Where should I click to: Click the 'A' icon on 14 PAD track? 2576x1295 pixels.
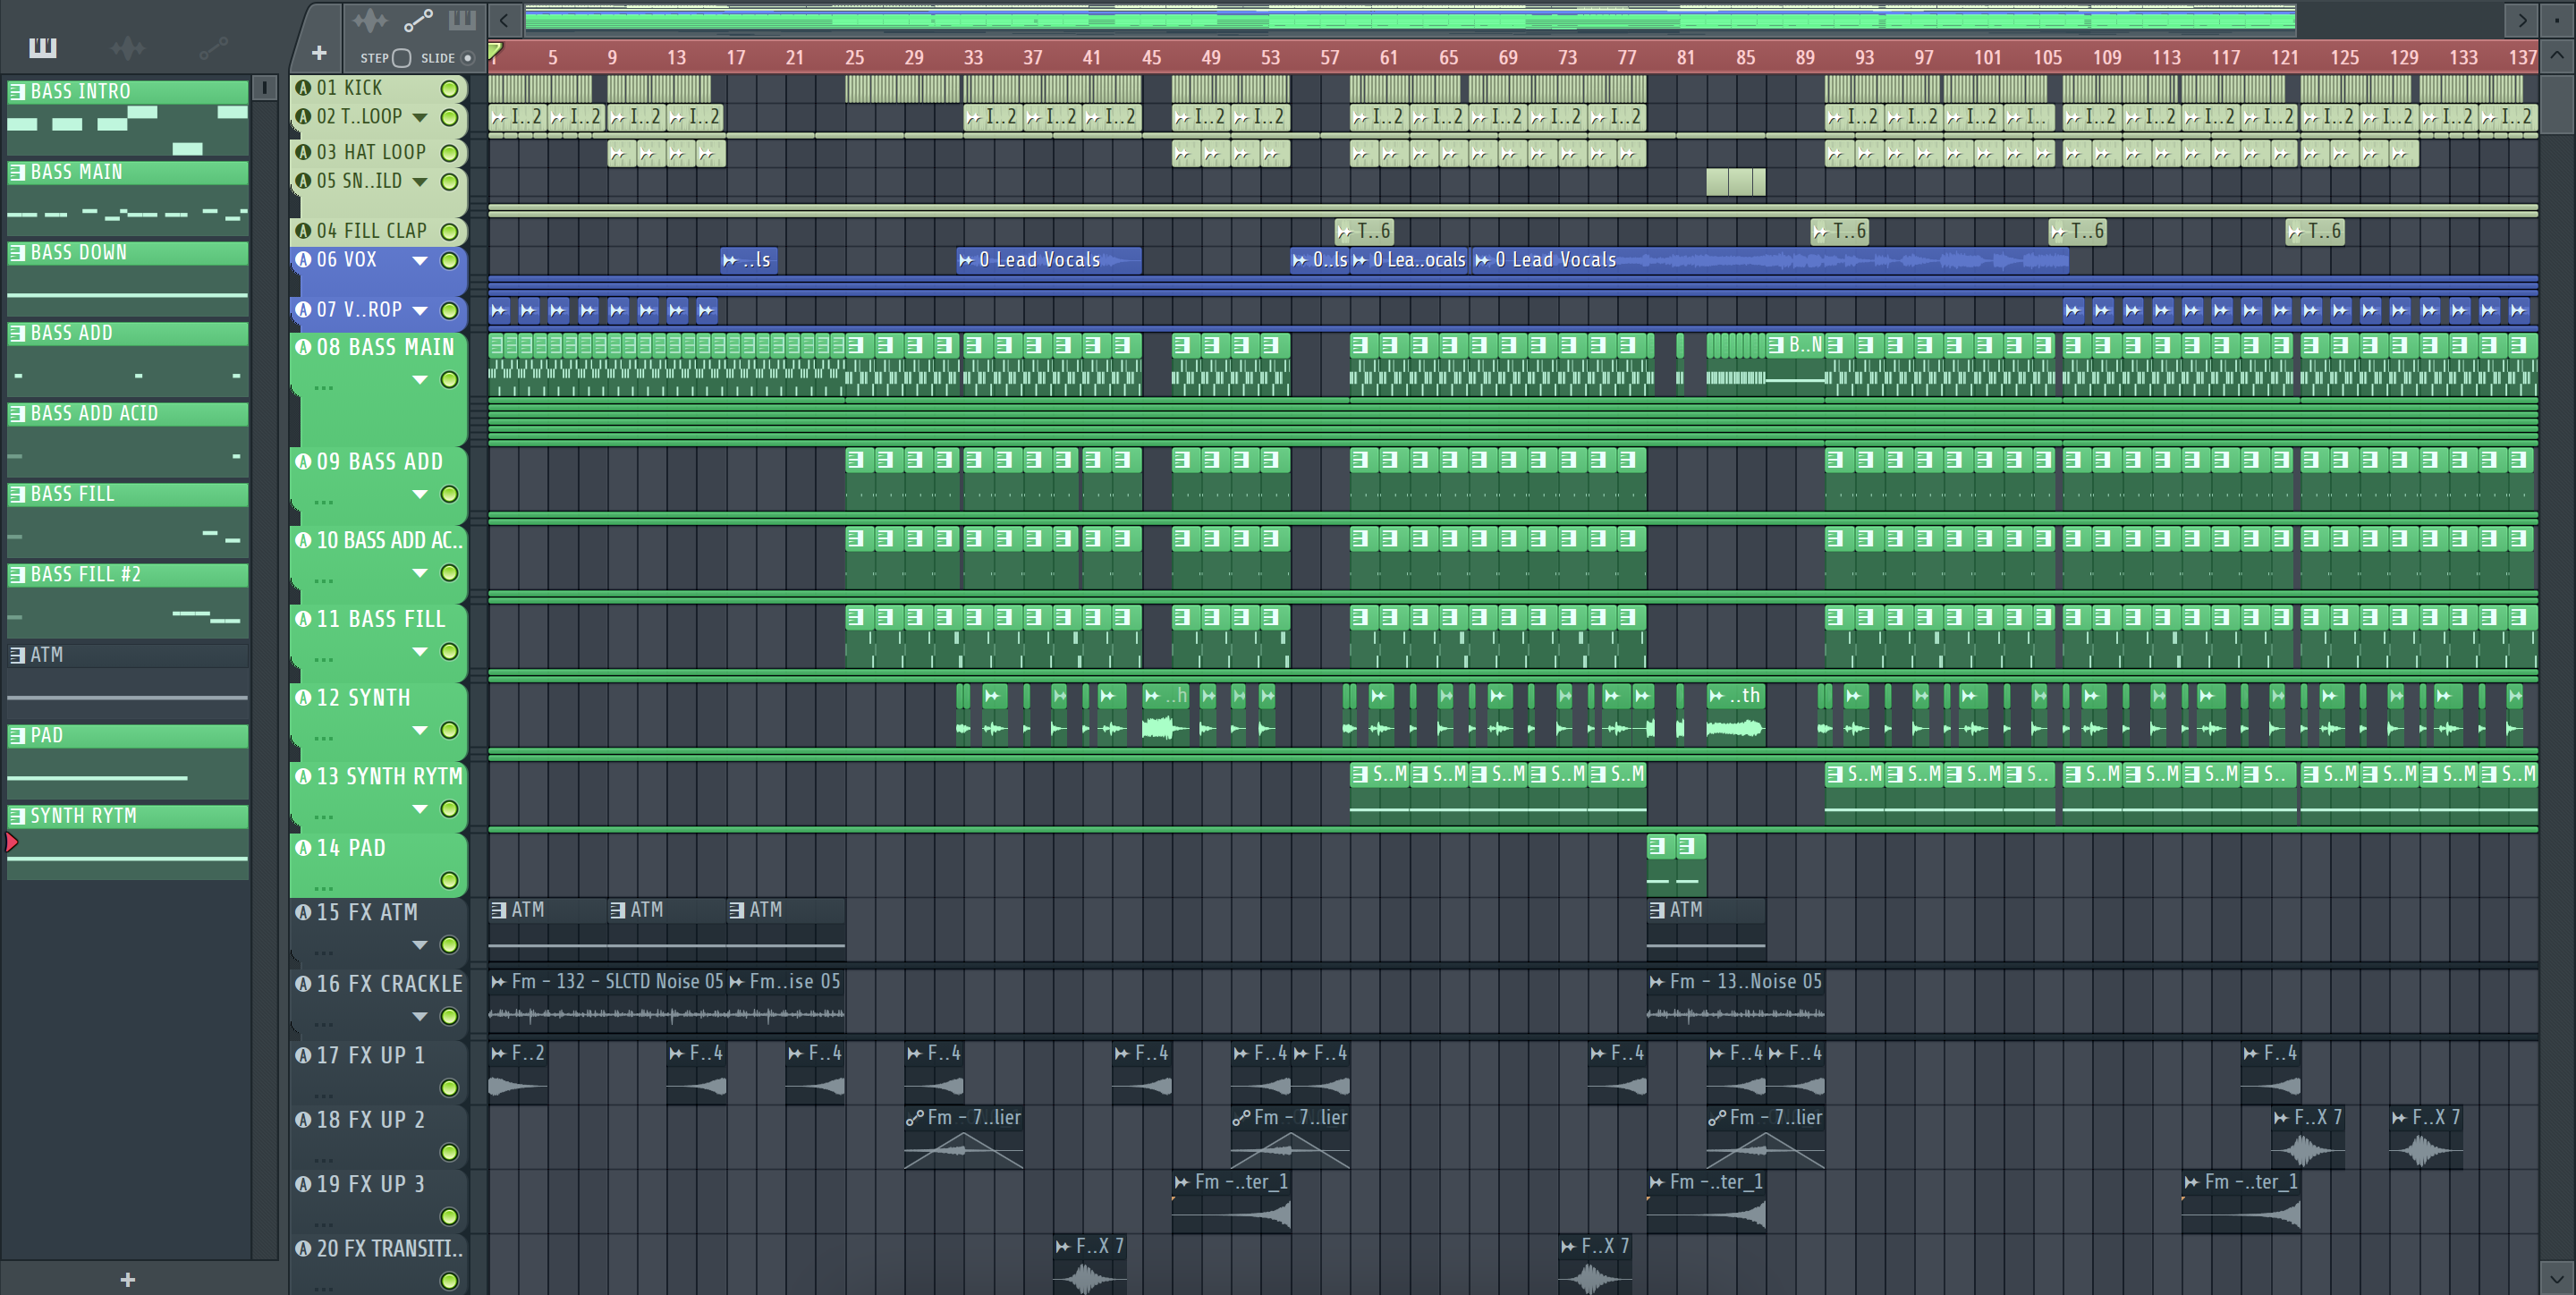[303, 848]
